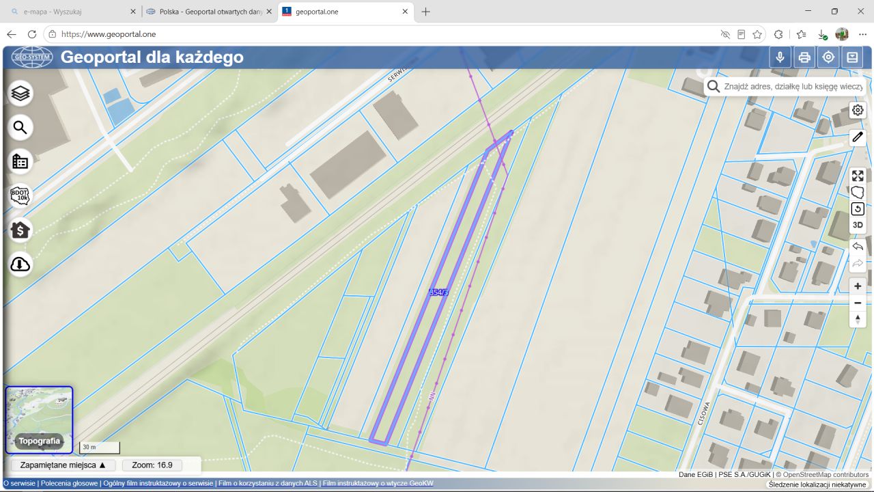The height and width of the screenshot is (492, 874).
Task: Click the BDOT 10k data icon
Action: [x=20, y=195]
